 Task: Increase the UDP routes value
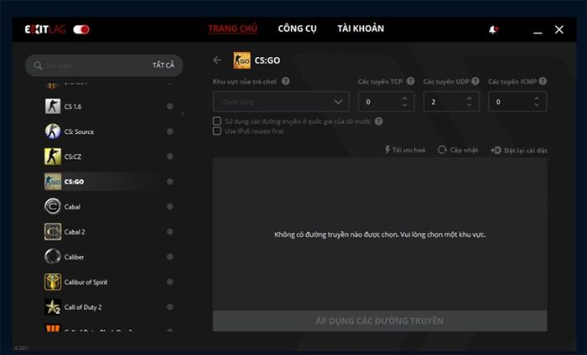click(x=470, y=99)
